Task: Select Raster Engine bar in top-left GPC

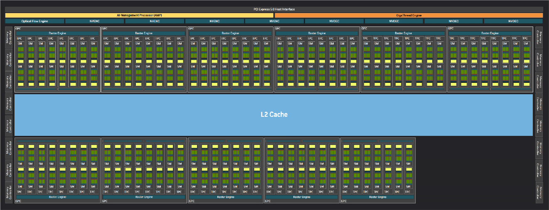Action: pos(57,33)
